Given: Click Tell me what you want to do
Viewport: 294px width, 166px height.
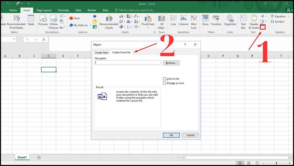Looking at the screenshot, I should [135, 10].
